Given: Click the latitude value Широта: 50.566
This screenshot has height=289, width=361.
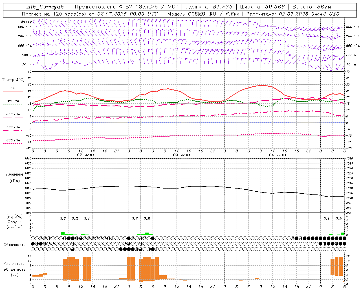Looking at the screenshot, I should point(262,7).
